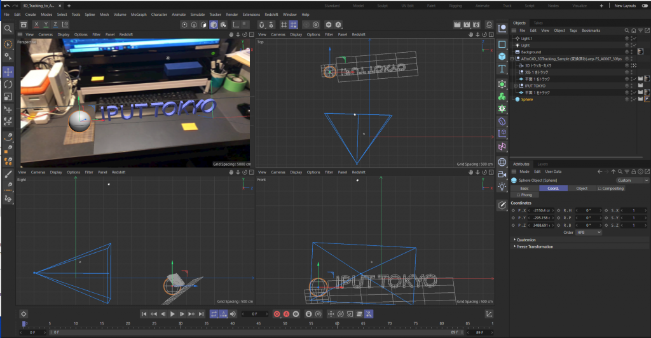
Task: Select the Sphere object in Objects list
Action: click(x=527, y=100)
